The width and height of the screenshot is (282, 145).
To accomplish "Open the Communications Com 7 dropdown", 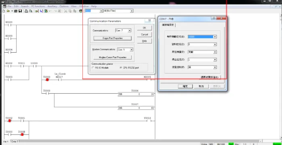I will tap(130, 31).
